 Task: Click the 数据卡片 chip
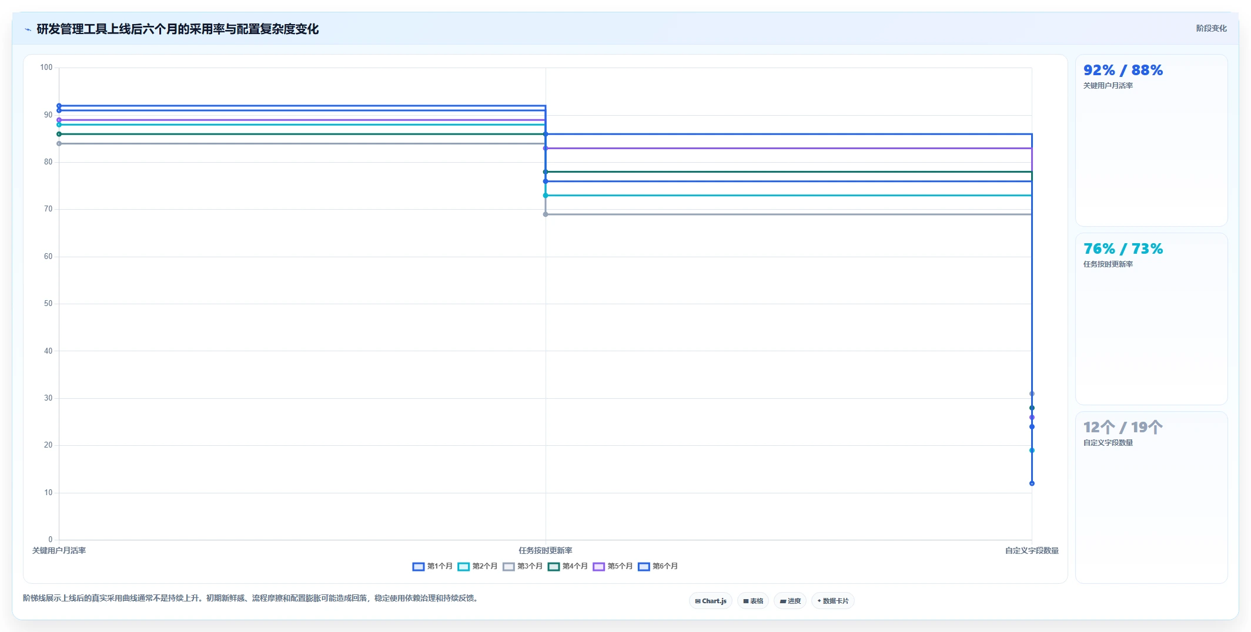point(833,601)
